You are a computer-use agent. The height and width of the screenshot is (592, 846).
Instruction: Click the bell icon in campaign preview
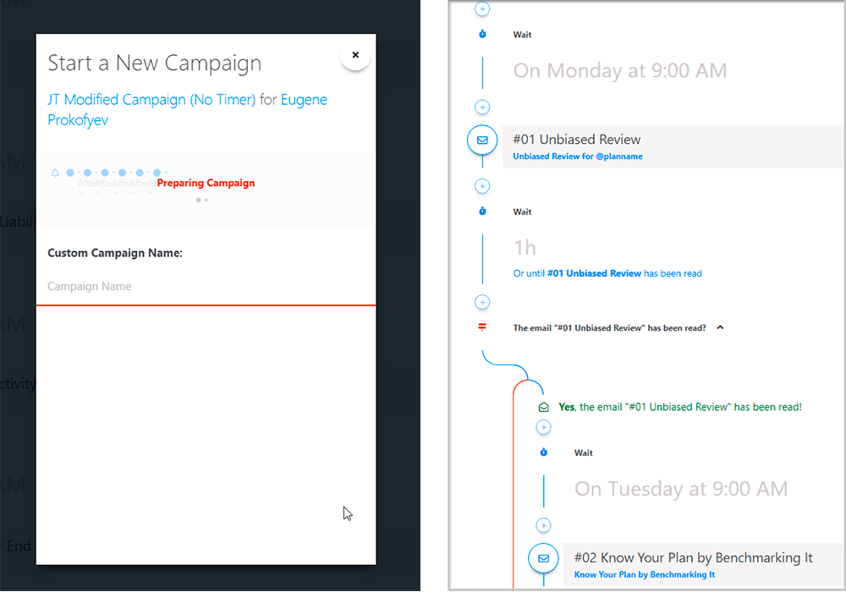click(x=55, y=173)
